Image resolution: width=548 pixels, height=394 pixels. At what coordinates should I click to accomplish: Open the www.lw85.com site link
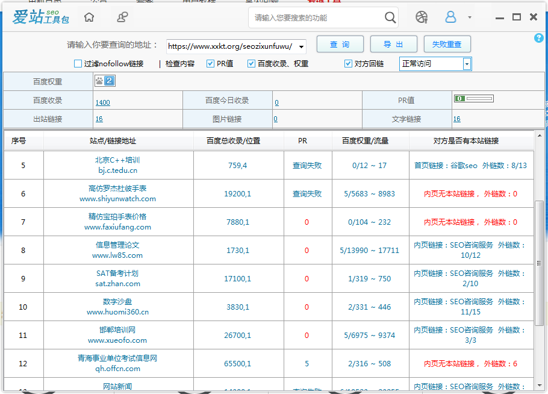(x=117, y=255)
